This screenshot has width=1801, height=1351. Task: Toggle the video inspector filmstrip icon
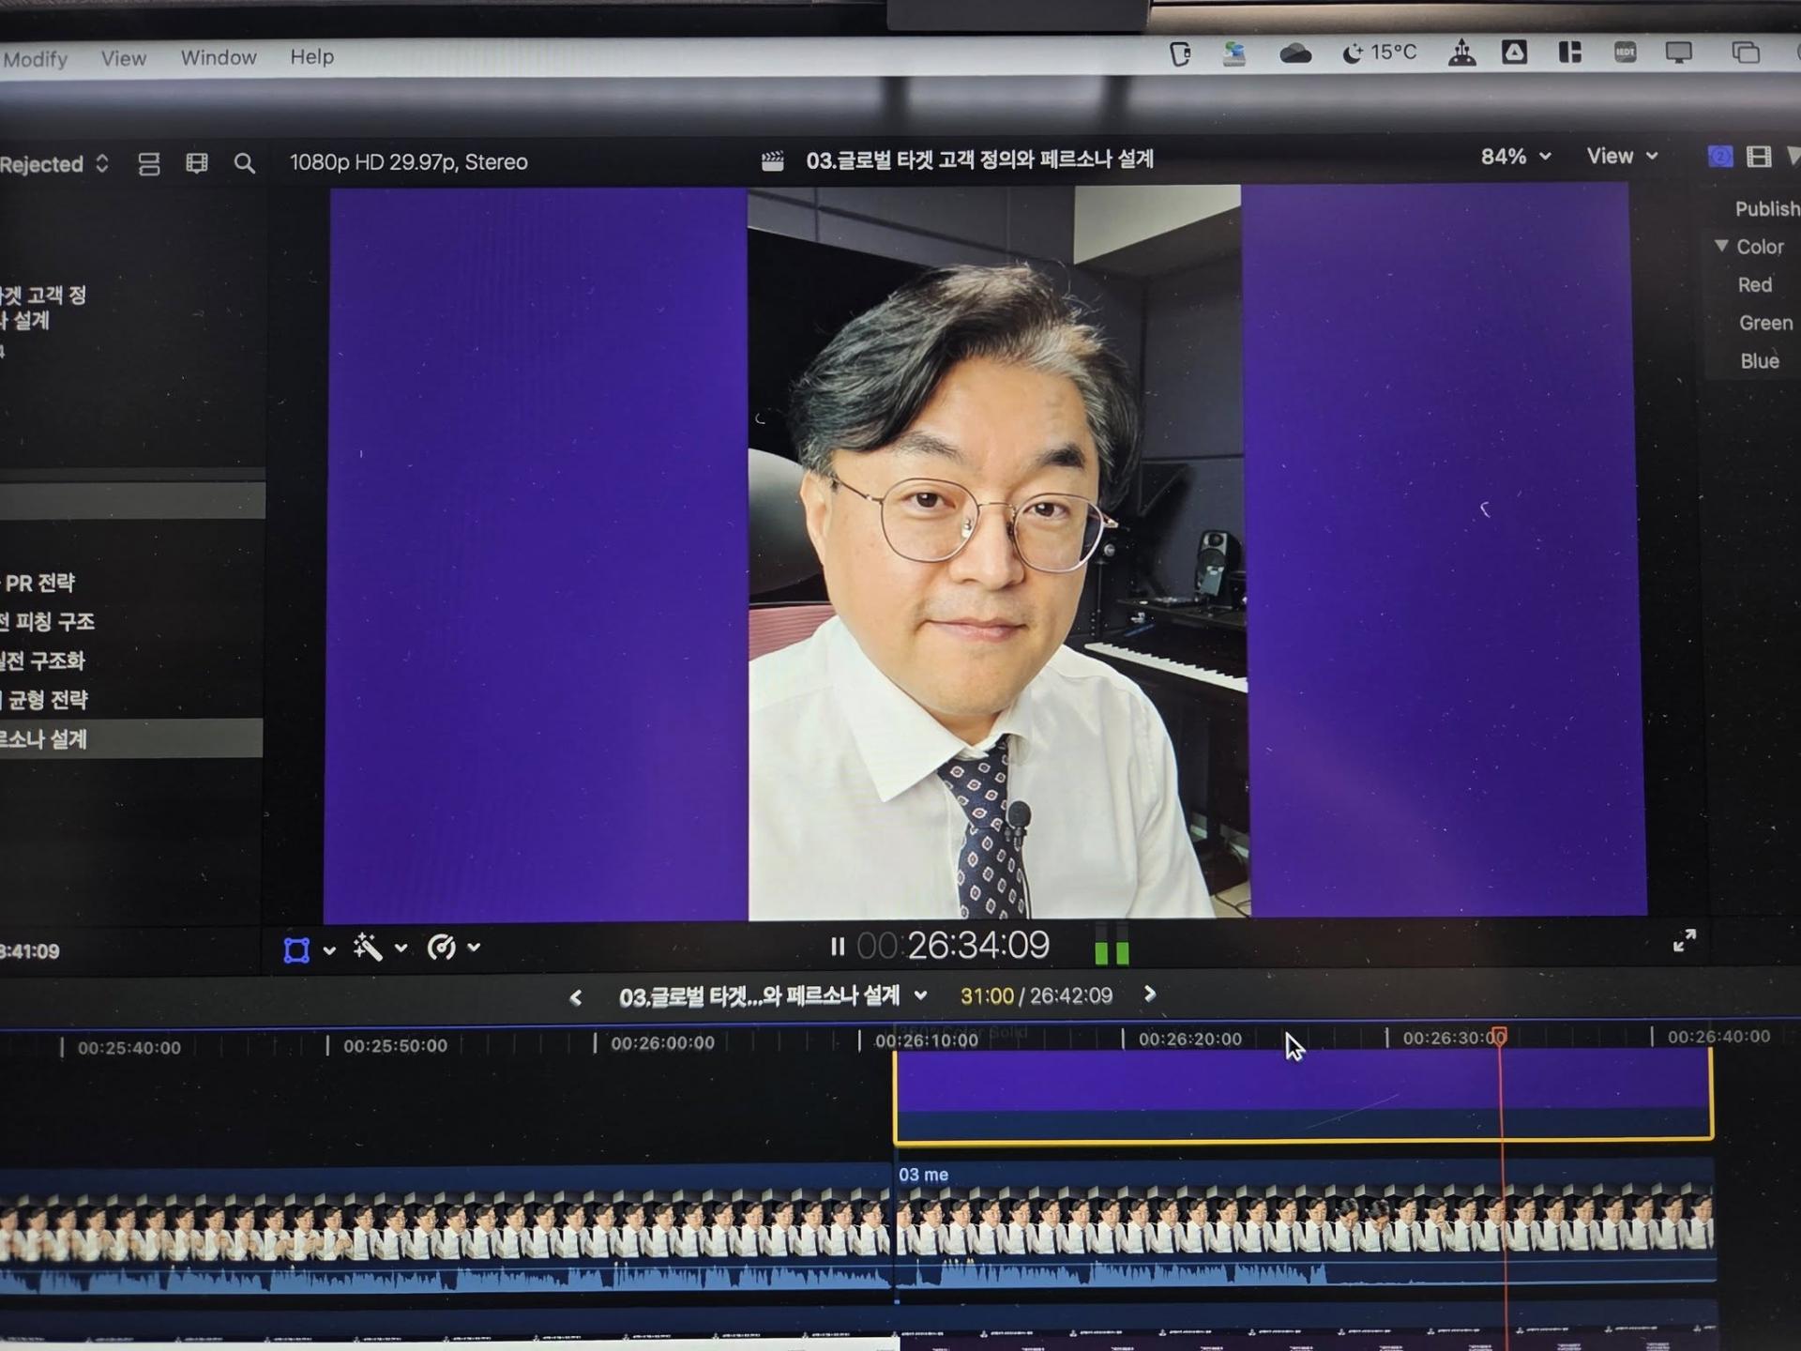1759,157
